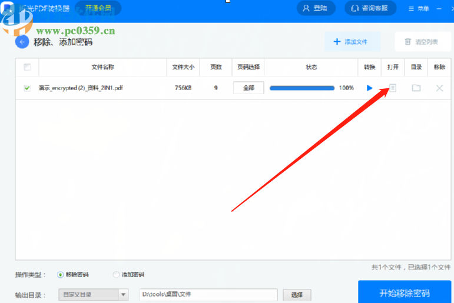Image resolution: width=454 pixels, height=303 pixels.
Task: Click the 全部 page selection button
Action: [x=248, y=88]
